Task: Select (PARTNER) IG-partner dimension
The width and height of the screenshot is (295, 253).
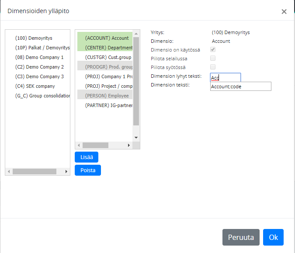Action: point(108,105)
